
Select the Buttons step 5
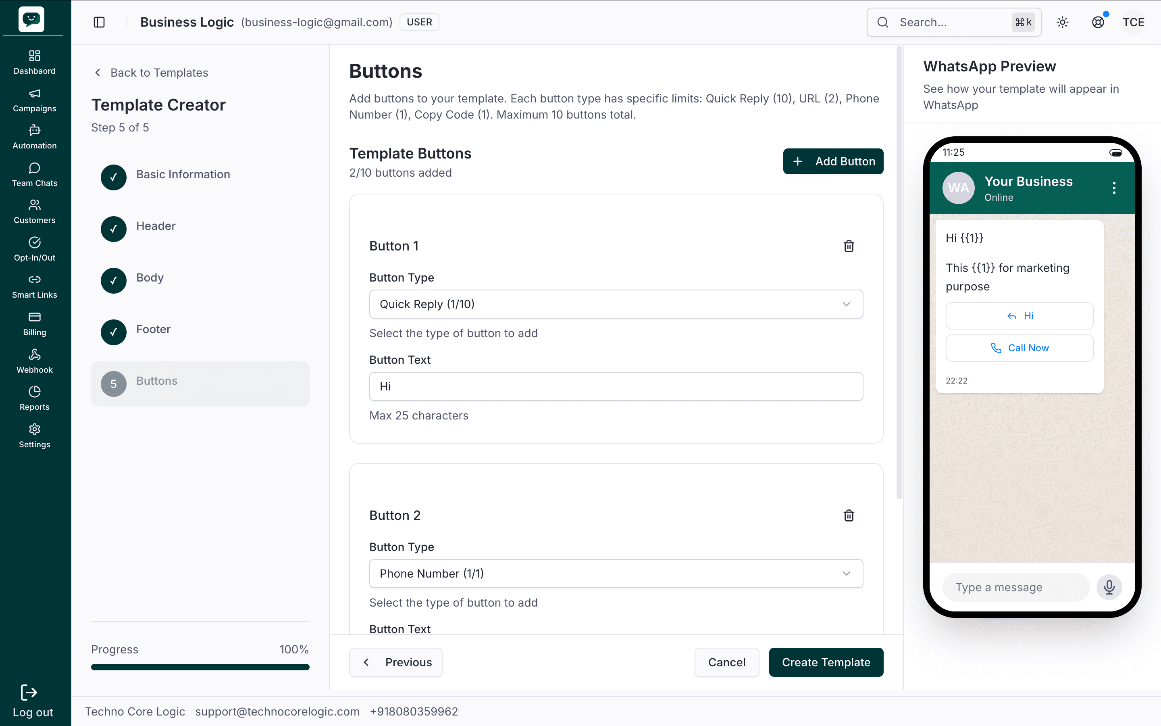pos(200,384)
